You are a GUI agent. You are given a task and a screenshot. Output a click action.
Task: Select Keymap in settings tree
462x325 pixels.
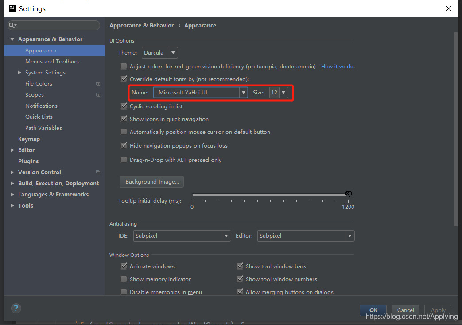[x=29, y=139]
